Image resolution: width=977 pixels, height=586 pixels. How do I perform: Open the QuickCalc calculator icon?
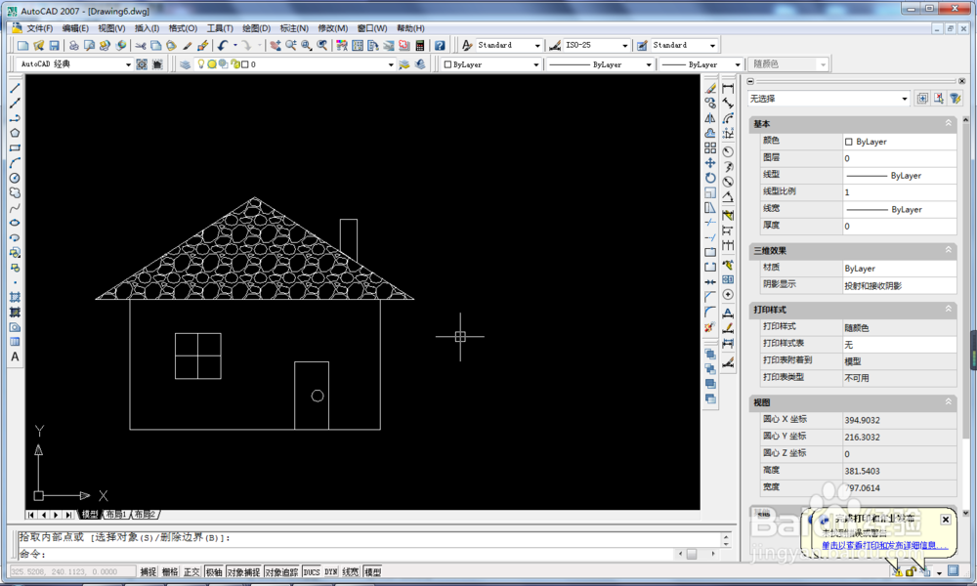pos(420,46)
